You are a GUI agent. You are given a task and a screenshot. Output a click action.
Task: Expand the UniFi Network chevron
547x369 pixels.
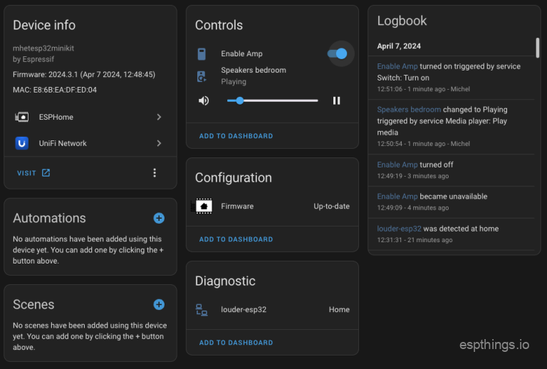click(159, 143)
